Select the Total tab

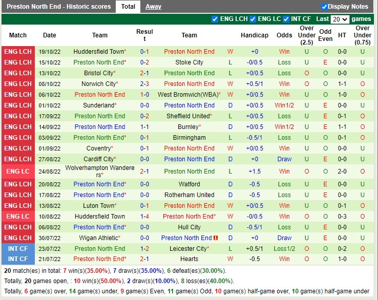coord(128,7)
